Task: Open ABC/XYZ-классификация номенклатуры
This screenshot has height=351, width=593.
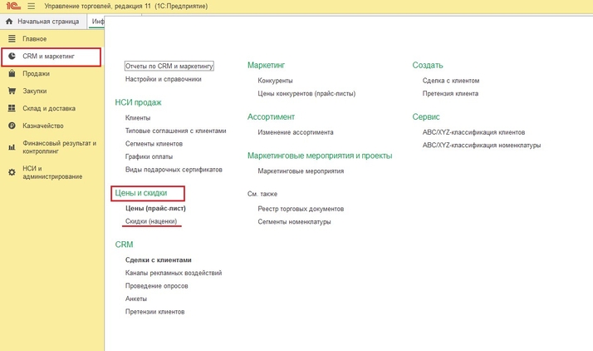Action: pos(482,145)
